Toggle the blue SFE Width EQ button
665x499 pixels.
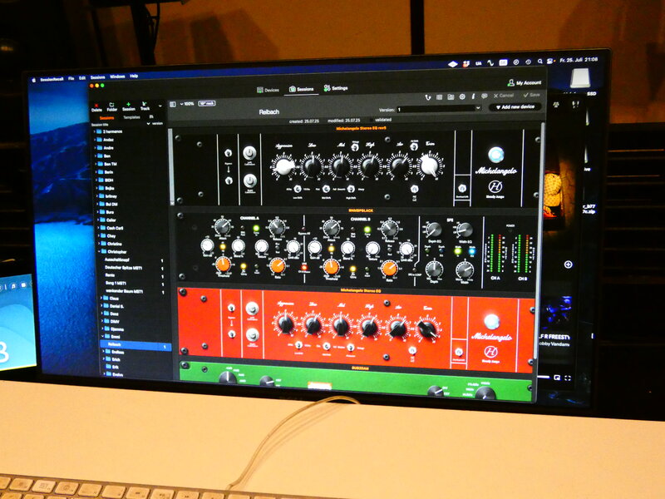point(471,251)
